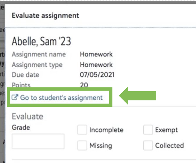
Task: Click the "Grade" field label
Action: pos(21,127)
